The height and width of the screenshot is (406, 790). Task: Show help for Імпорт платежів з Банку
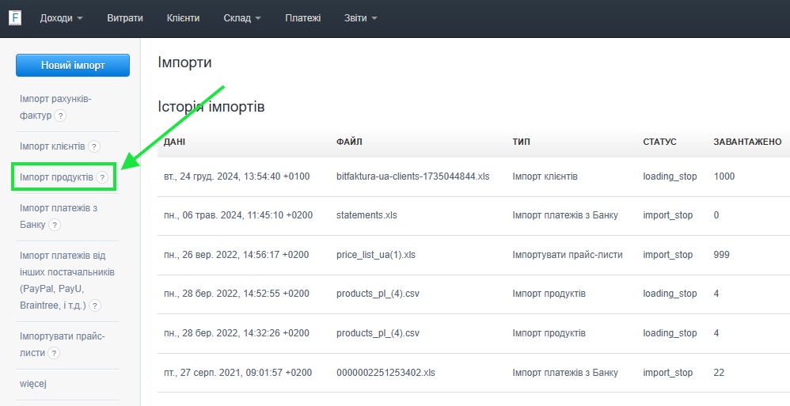(55, 225)
